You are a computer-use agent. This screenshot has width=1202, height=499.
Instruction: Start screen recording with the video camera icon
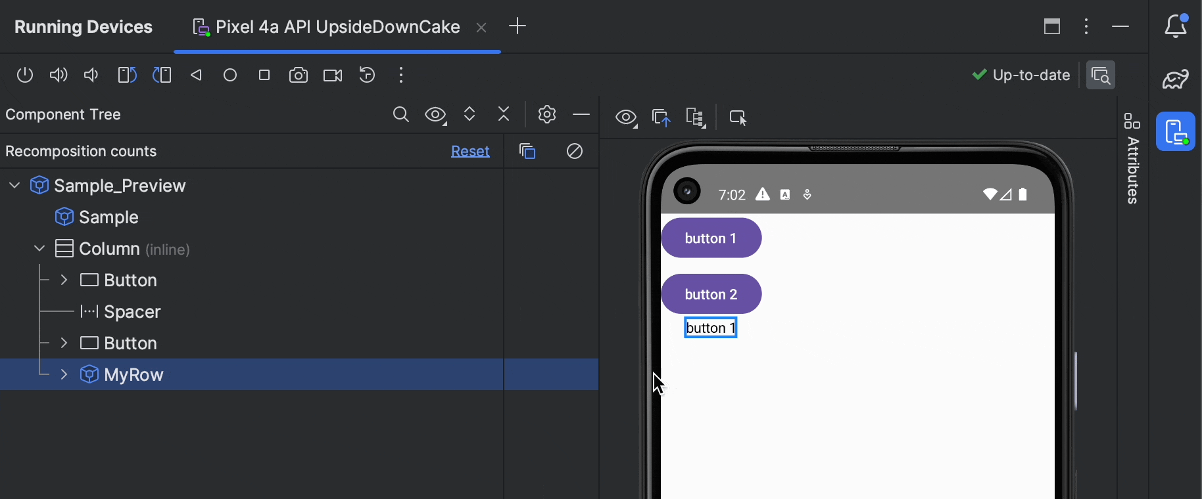point(333,76)
